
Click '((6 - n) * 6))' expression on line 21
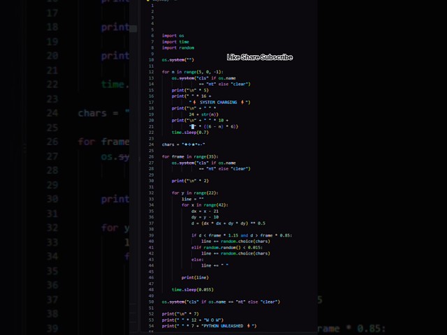click(221, 126)
